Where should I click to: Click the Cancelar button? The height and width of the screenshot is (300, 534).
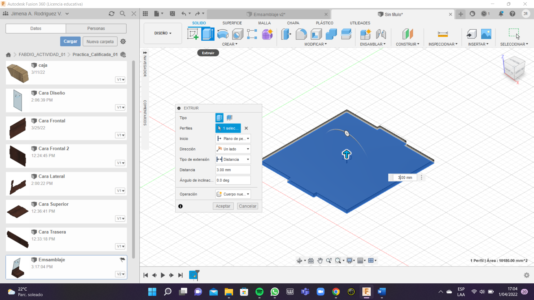point(248,206)
